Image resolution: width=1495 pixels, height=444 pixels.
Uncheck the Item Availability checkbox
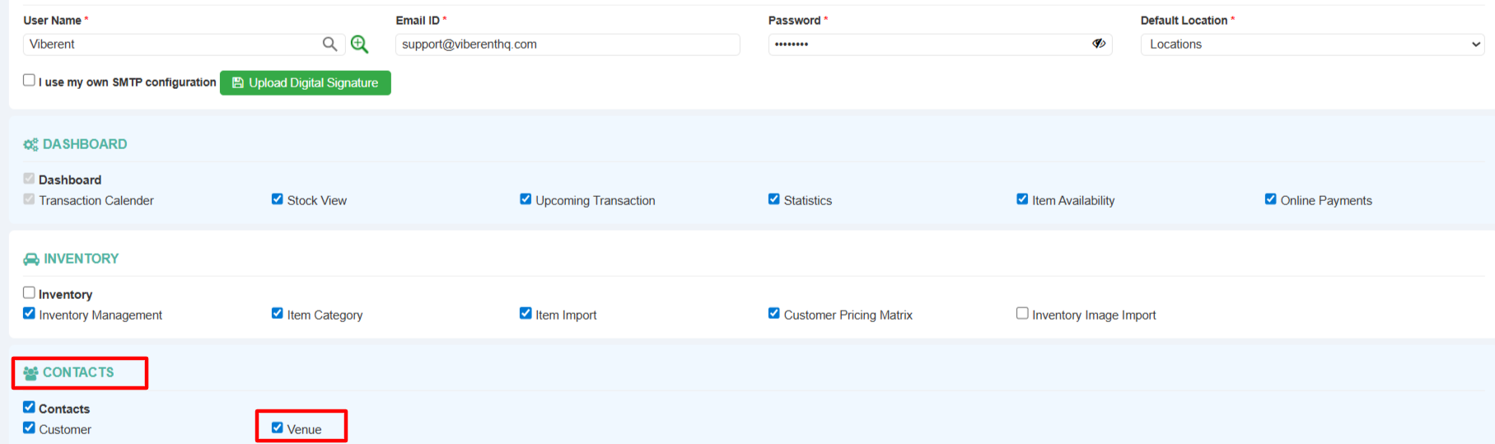(1022, 199)
